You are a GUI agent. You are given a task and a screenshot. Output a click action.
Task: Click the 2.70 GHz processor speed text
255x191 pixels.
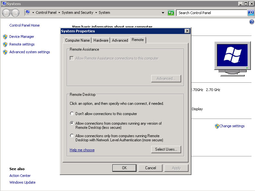pos(213,90)
